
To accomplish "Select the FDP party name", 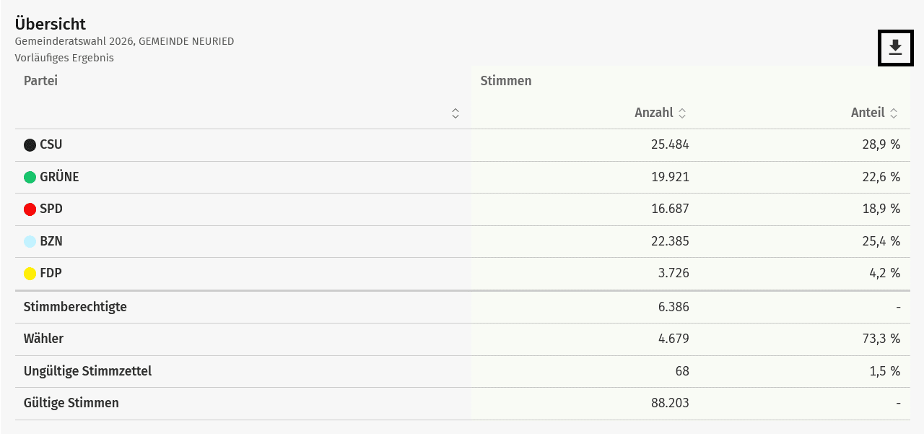I will [51, 273].
